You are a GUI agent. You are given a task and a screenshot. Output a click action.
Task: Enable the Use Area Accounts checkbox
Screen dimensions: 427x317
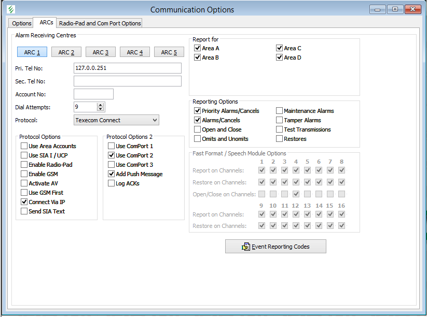tap(24, 146)
